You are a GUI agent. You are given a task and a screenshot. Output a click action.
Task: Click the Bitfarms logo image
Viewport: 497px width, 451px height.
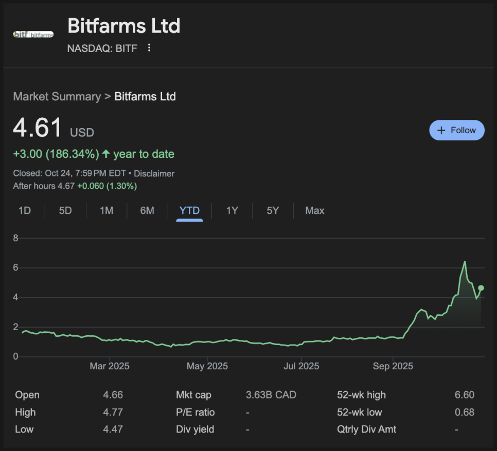33,34
